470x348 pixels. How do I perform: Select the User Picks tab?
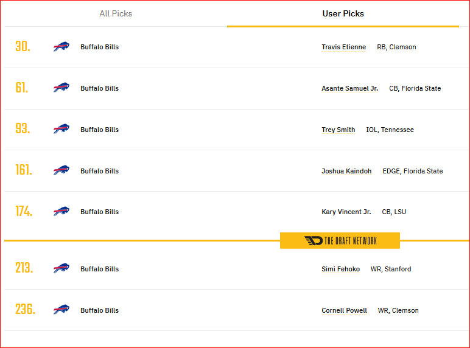[x=343, y=14]
